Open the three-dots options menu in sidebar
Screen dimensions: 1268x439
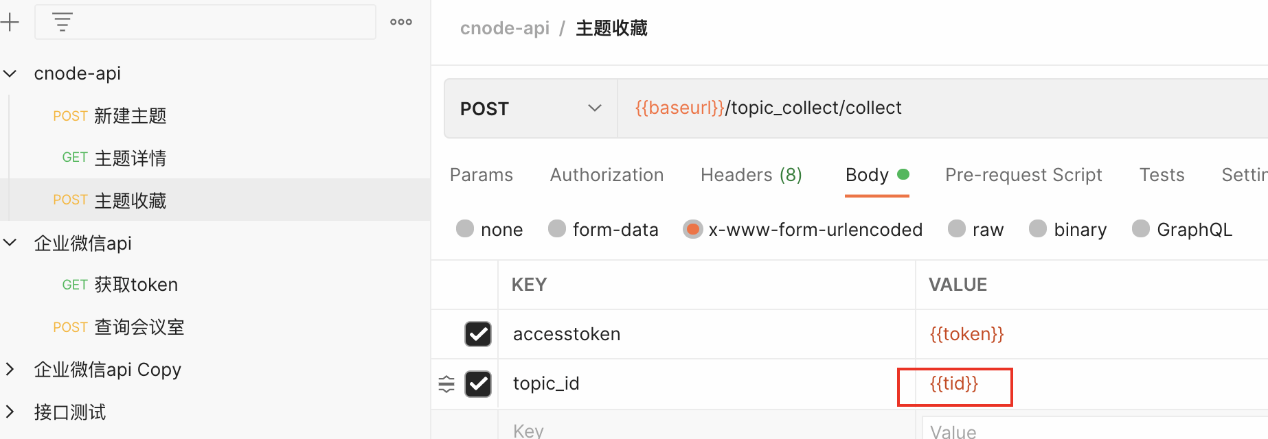[401, 22]
